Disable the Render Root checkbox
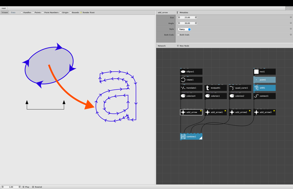 tap(81, 13)
